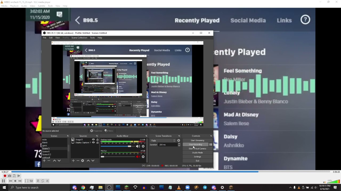The width and height of the screenshot is (341, 191).
Task: Toggle VLC loop mode
Action: tap(43, 181)
